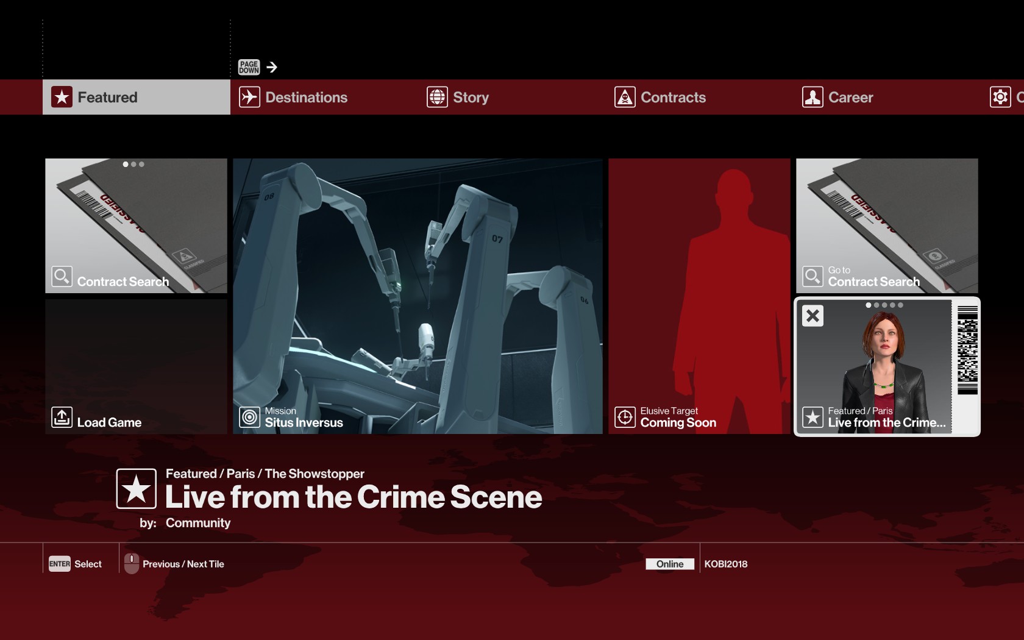Click the Enter key icon
This screenshot has width=1024, height=640.
(x=60, y=564)
